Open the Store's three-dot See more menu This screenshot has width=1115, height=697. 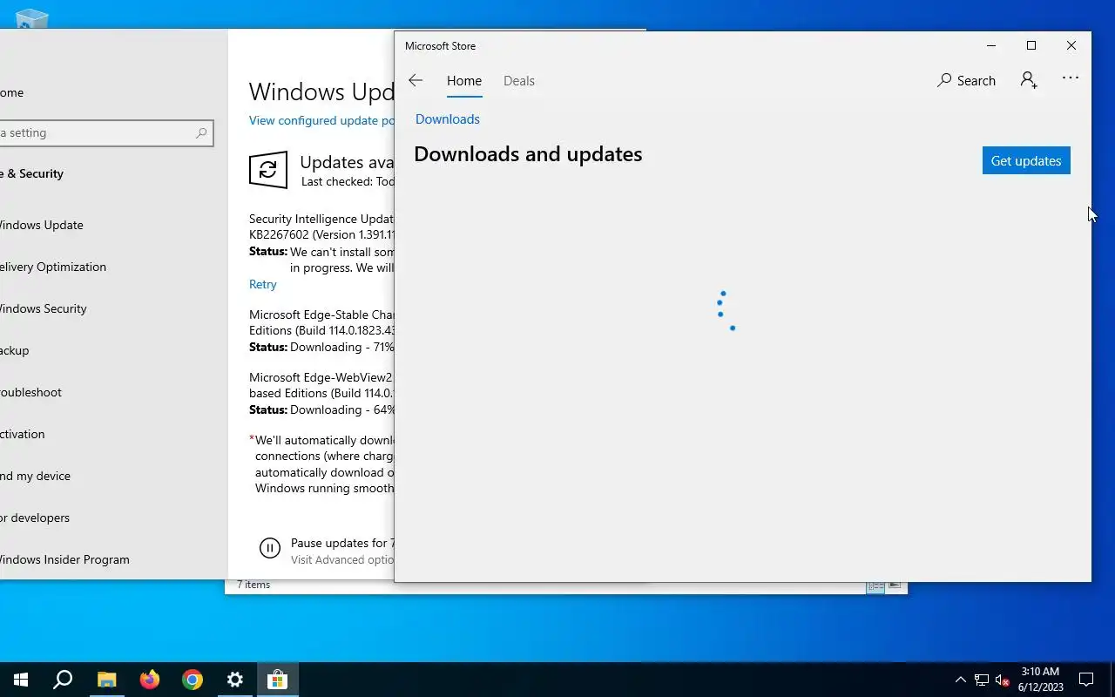point(1071,78)
